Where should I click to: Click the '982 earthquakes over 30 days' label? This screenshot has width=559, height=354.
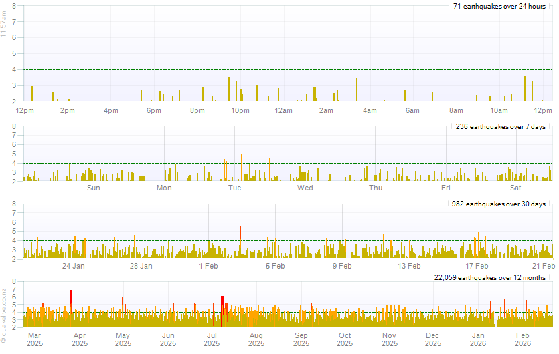coord(499,204)
